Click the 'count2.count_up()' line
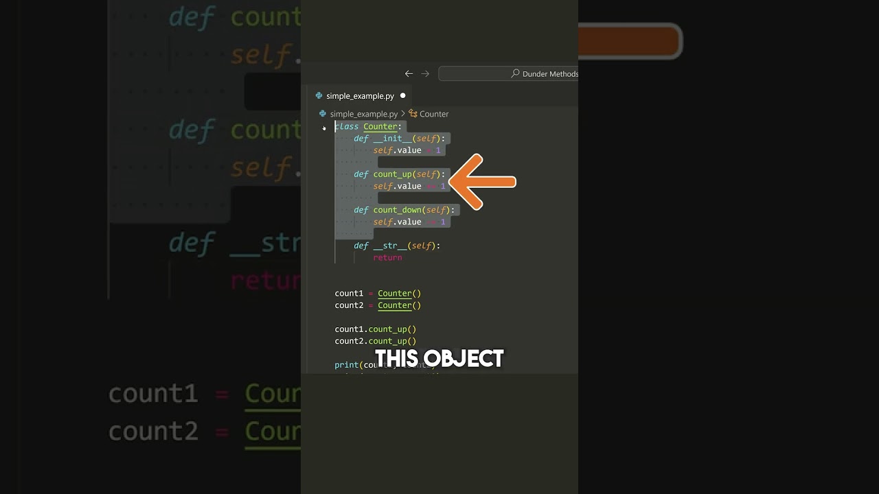 click(x=376, y=341)
